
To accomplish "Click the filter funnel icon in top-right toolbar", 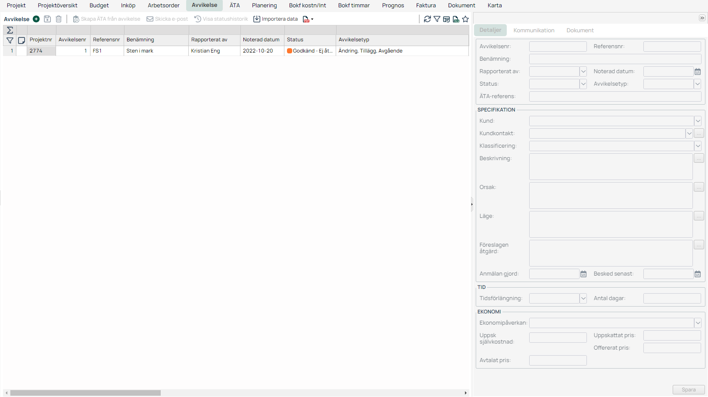I will [437, 19].
